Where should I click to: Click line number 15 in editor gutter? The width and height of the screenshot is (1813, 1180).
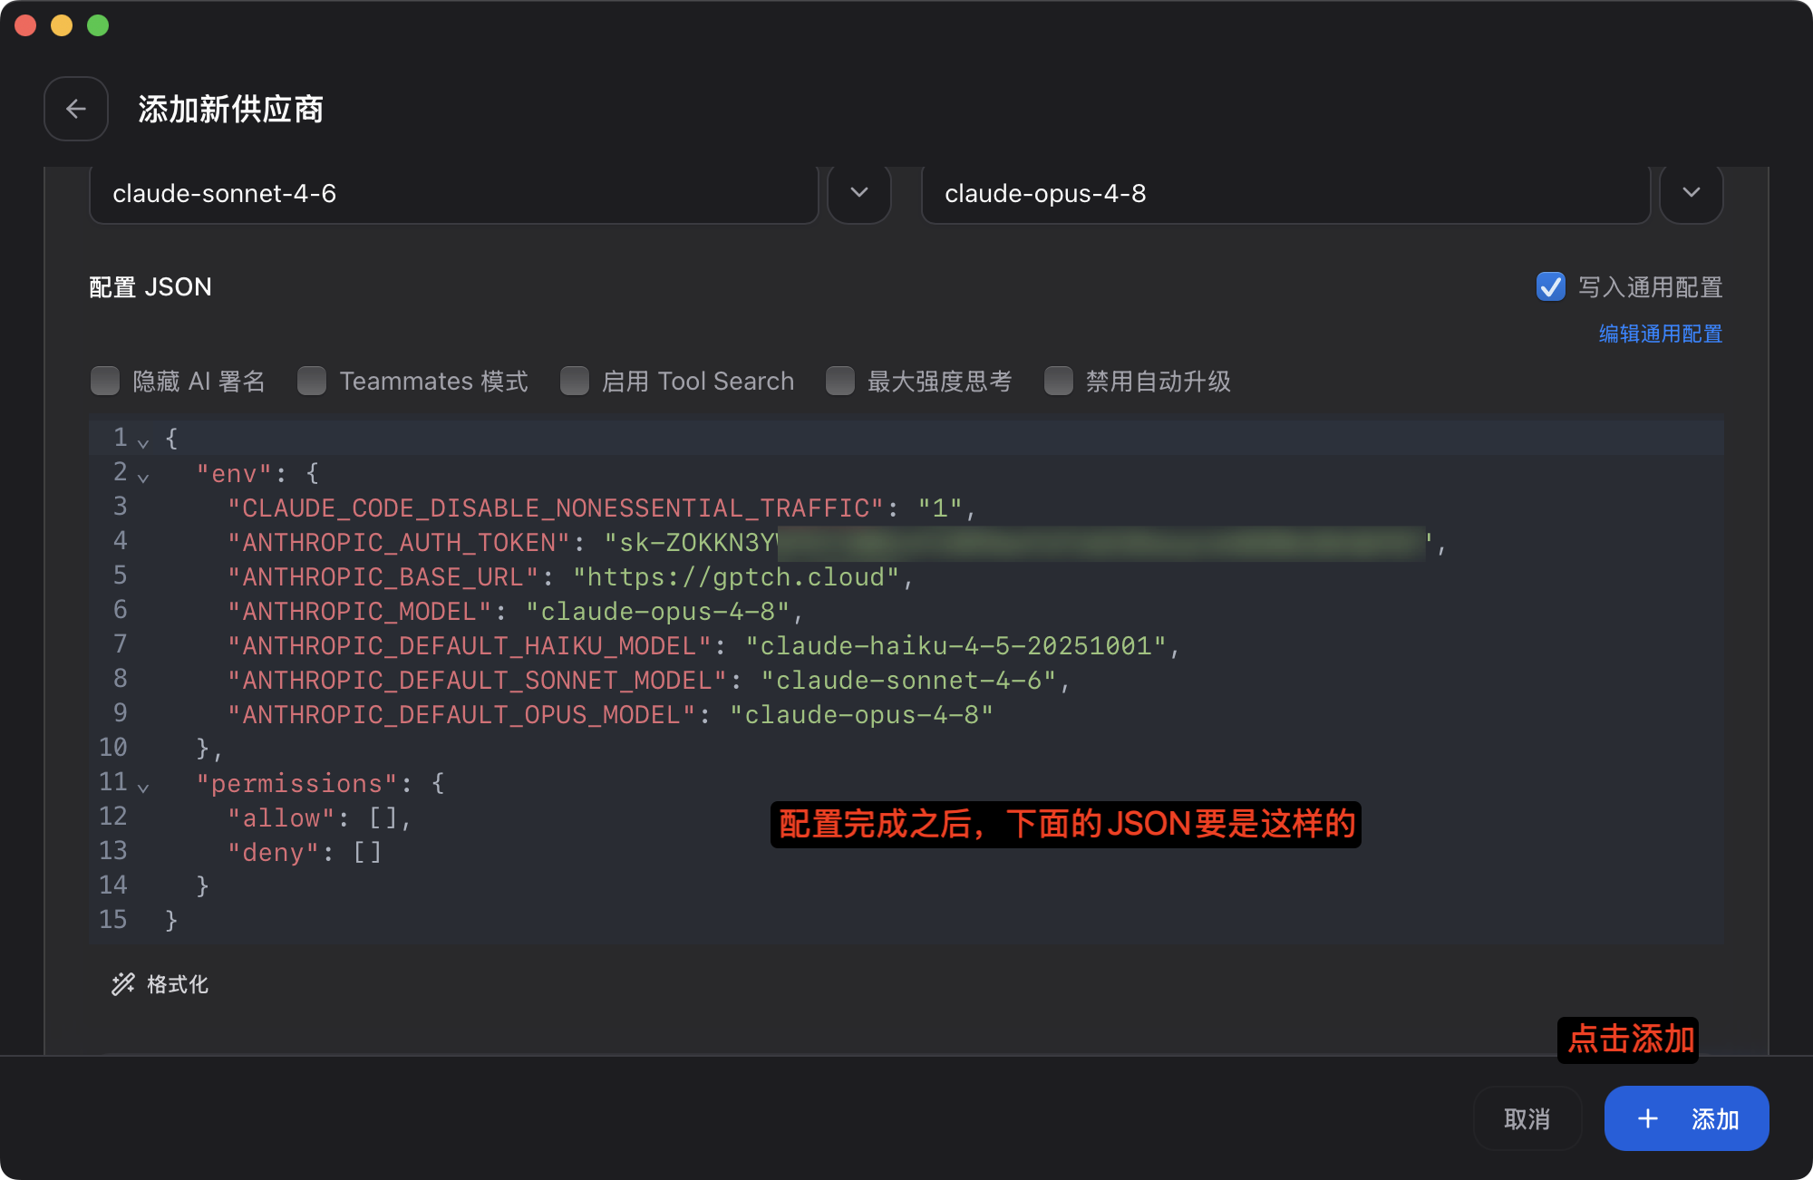(x=113, y=920)
